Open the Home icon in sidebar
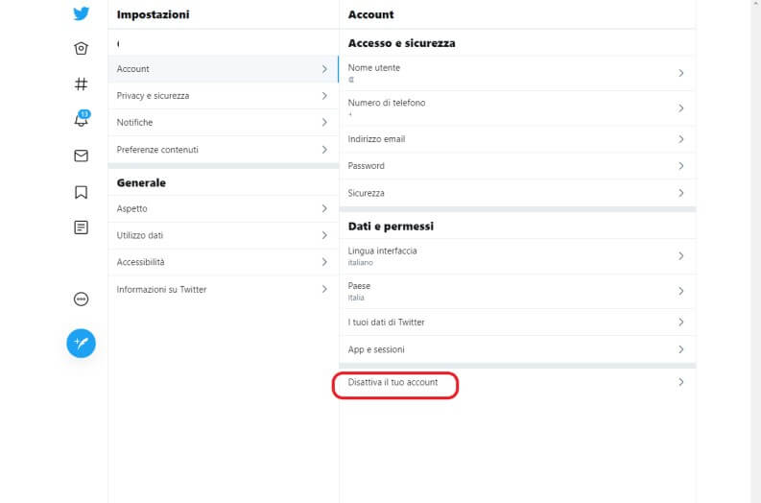Screen dimensions: 761x503 click(81, 48)
